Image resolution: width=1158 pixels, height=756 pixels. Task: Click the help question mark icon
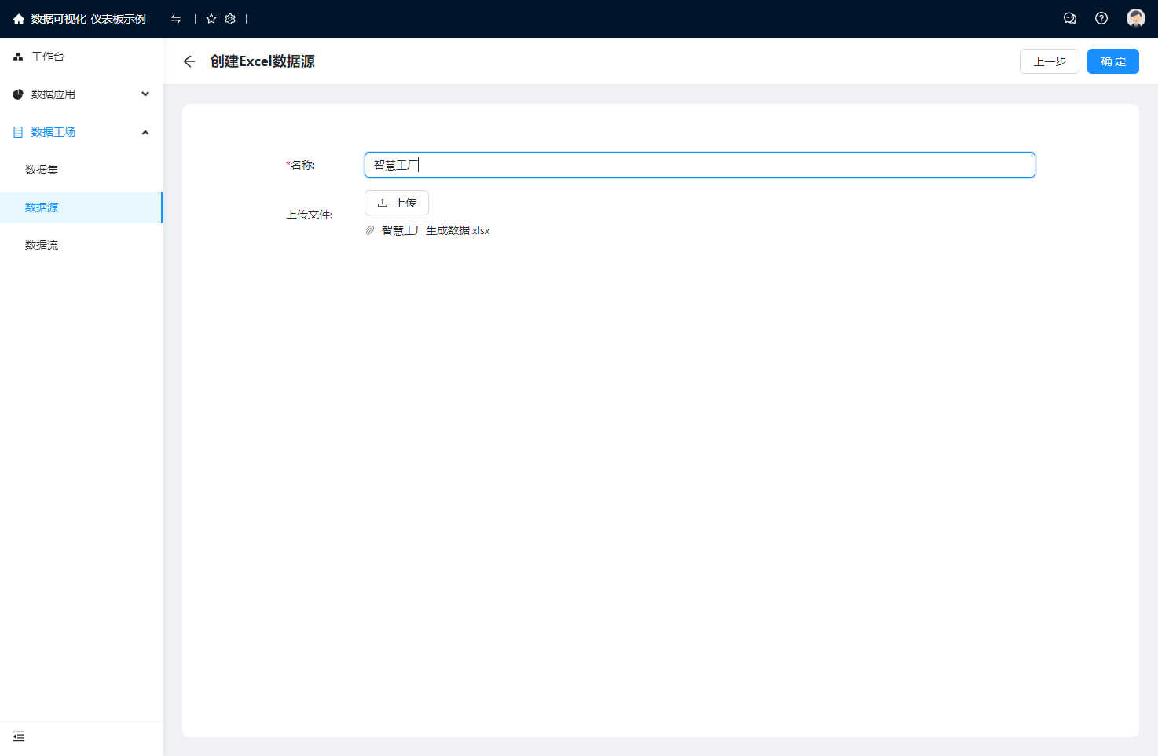point(1101,18)
